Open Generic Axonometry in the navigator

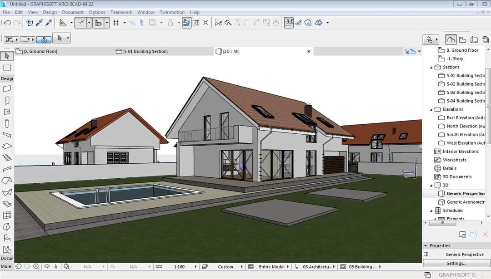pyautogui.click(x=465, y=202)
